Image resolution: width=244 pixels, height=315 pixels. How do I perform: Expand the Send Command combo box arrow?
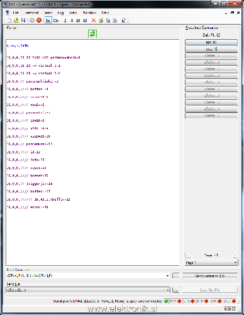[x=167, y=276]
